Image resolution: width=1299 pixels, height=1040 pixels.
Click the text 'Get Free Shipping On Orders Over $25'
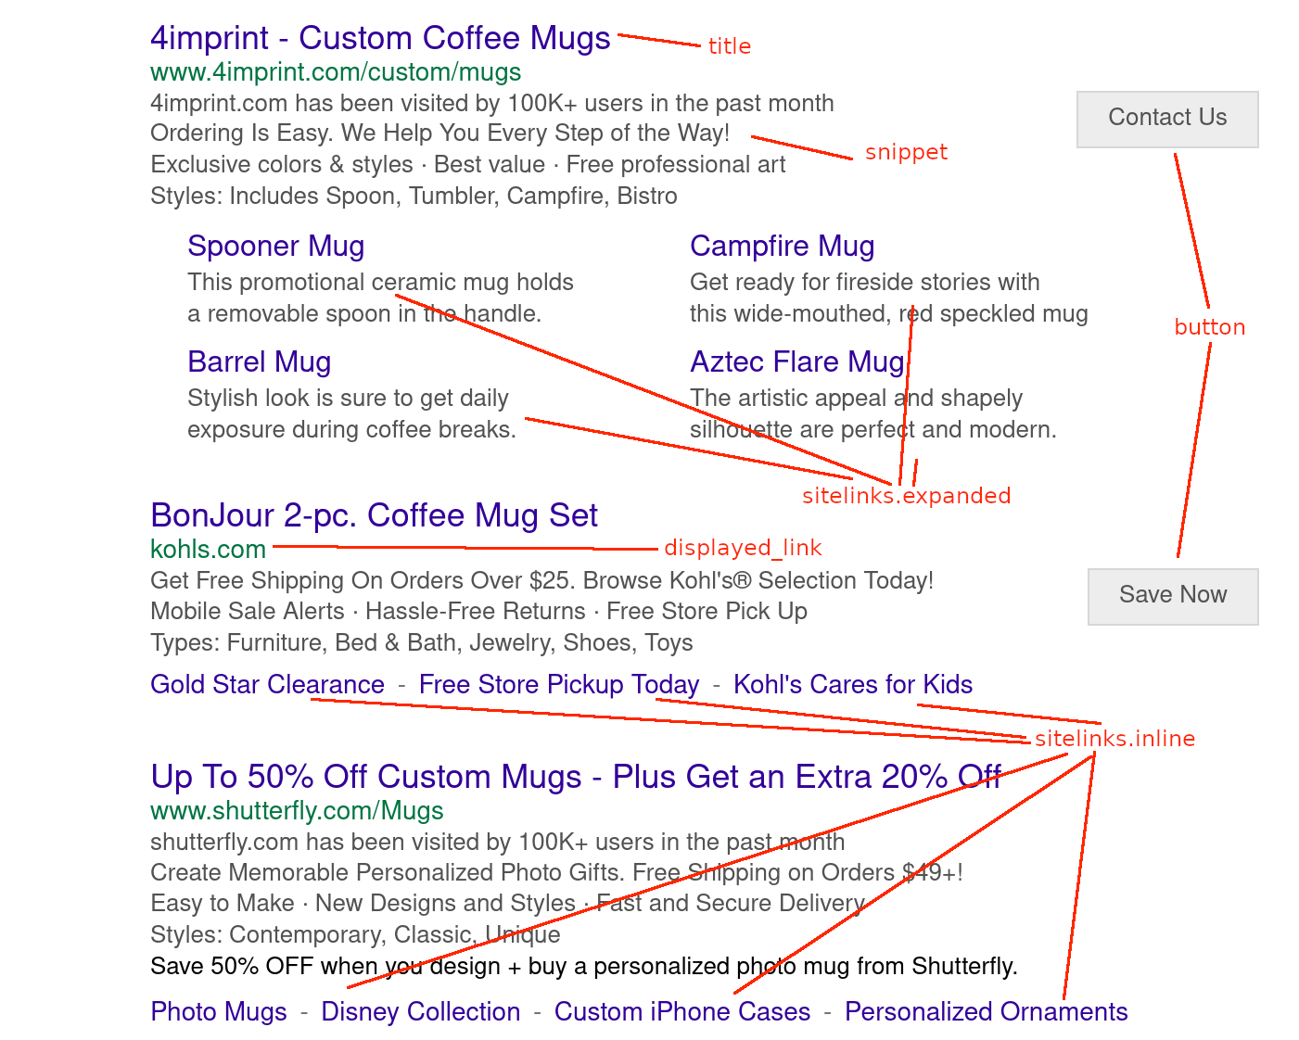[x=360, y=581]
